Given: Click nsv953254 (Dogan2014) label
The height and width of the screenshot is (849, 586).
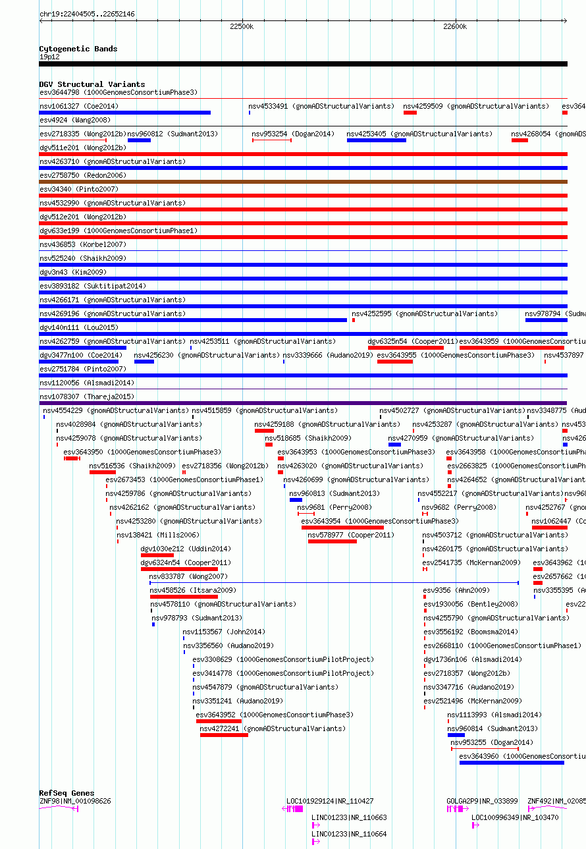Looking at the screenshot, I should [293, 134].
